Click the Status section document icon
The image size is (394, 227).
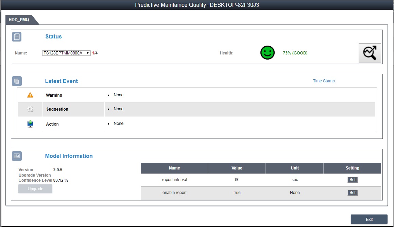[17, 37]
